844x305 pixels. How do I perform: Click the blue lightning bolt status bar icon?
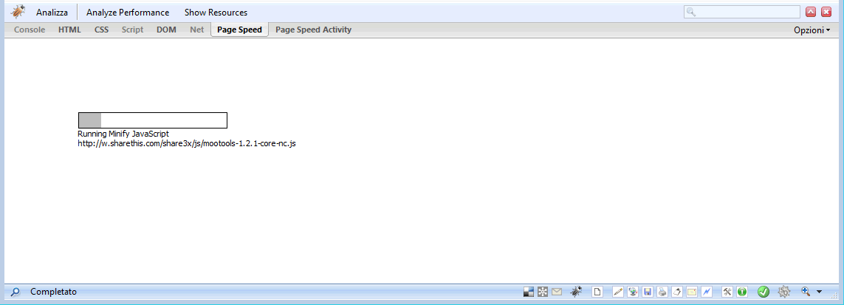706,292
